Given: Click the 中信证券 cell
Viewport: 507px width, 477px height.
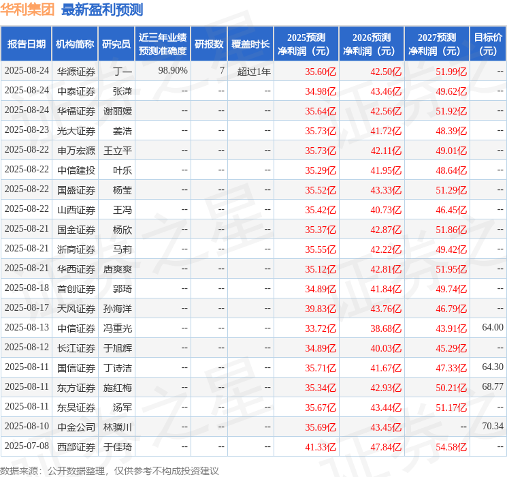Looking at the screenshot, I should [x=76, y=328].
